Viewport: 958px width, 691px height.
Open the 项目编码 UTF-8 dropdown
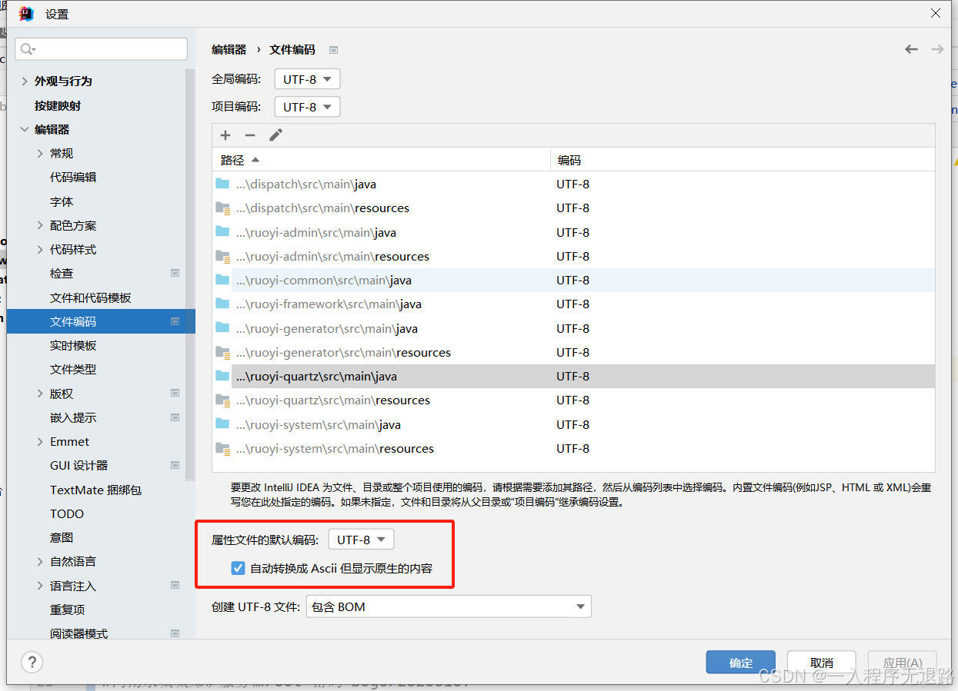(307, 107)
